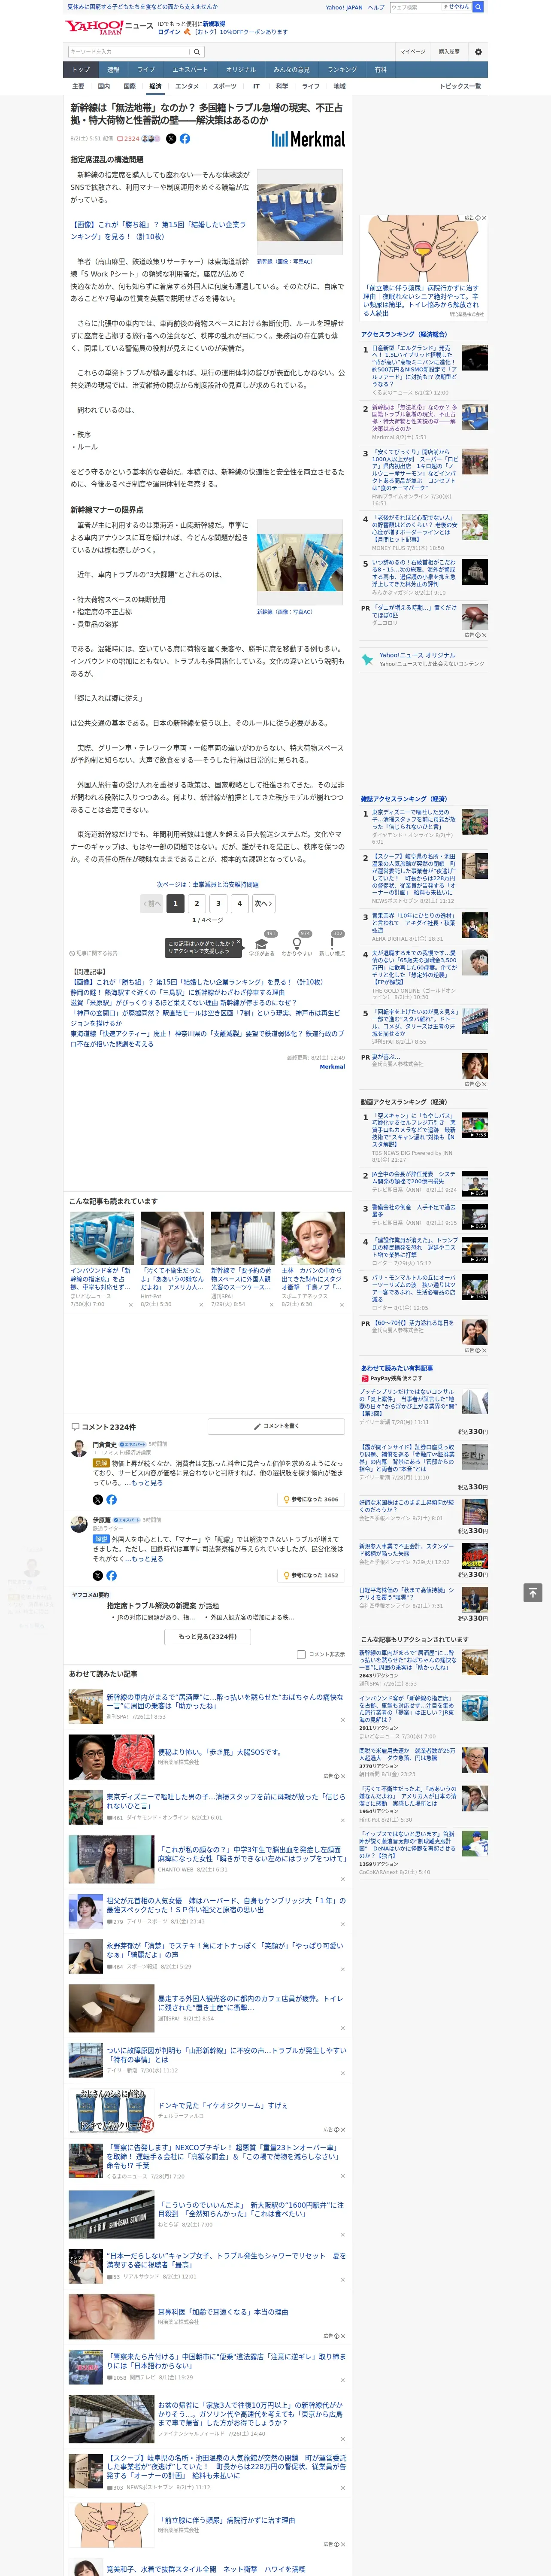Click the keyword search magnifier icon
551x2576 pixels.
click(x=197, y=52)
